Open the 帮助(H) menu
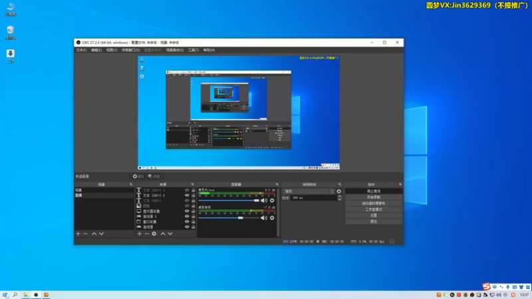532x299 pixels. 209,50
